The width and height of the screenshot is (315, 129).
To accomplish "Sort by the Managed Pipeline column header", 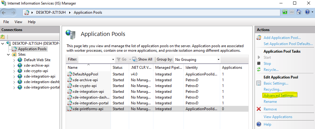I will [x=168, y=68].
